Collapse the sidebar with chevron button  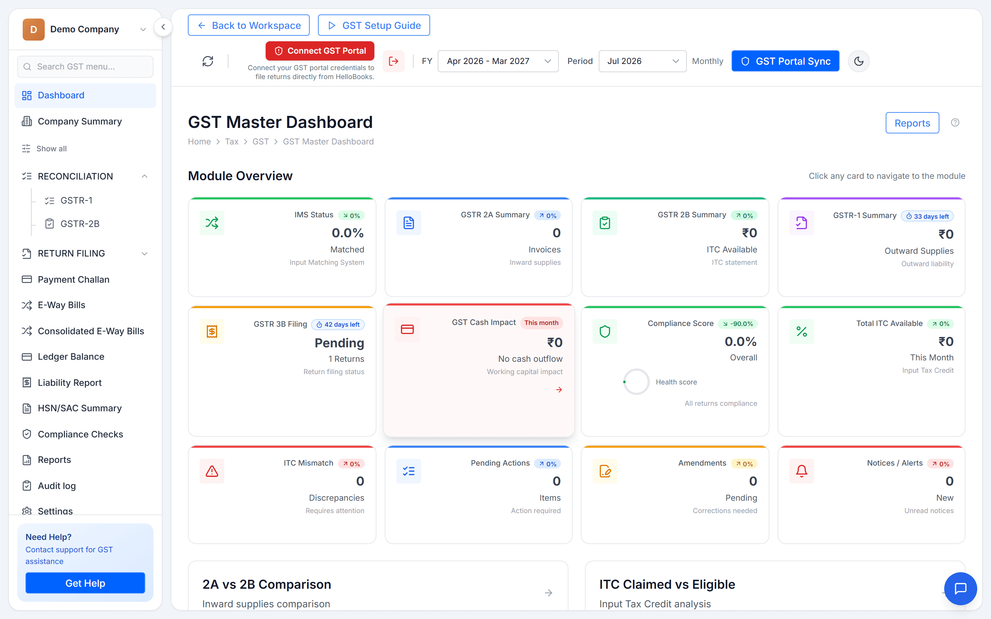click(x=163, y=27)
